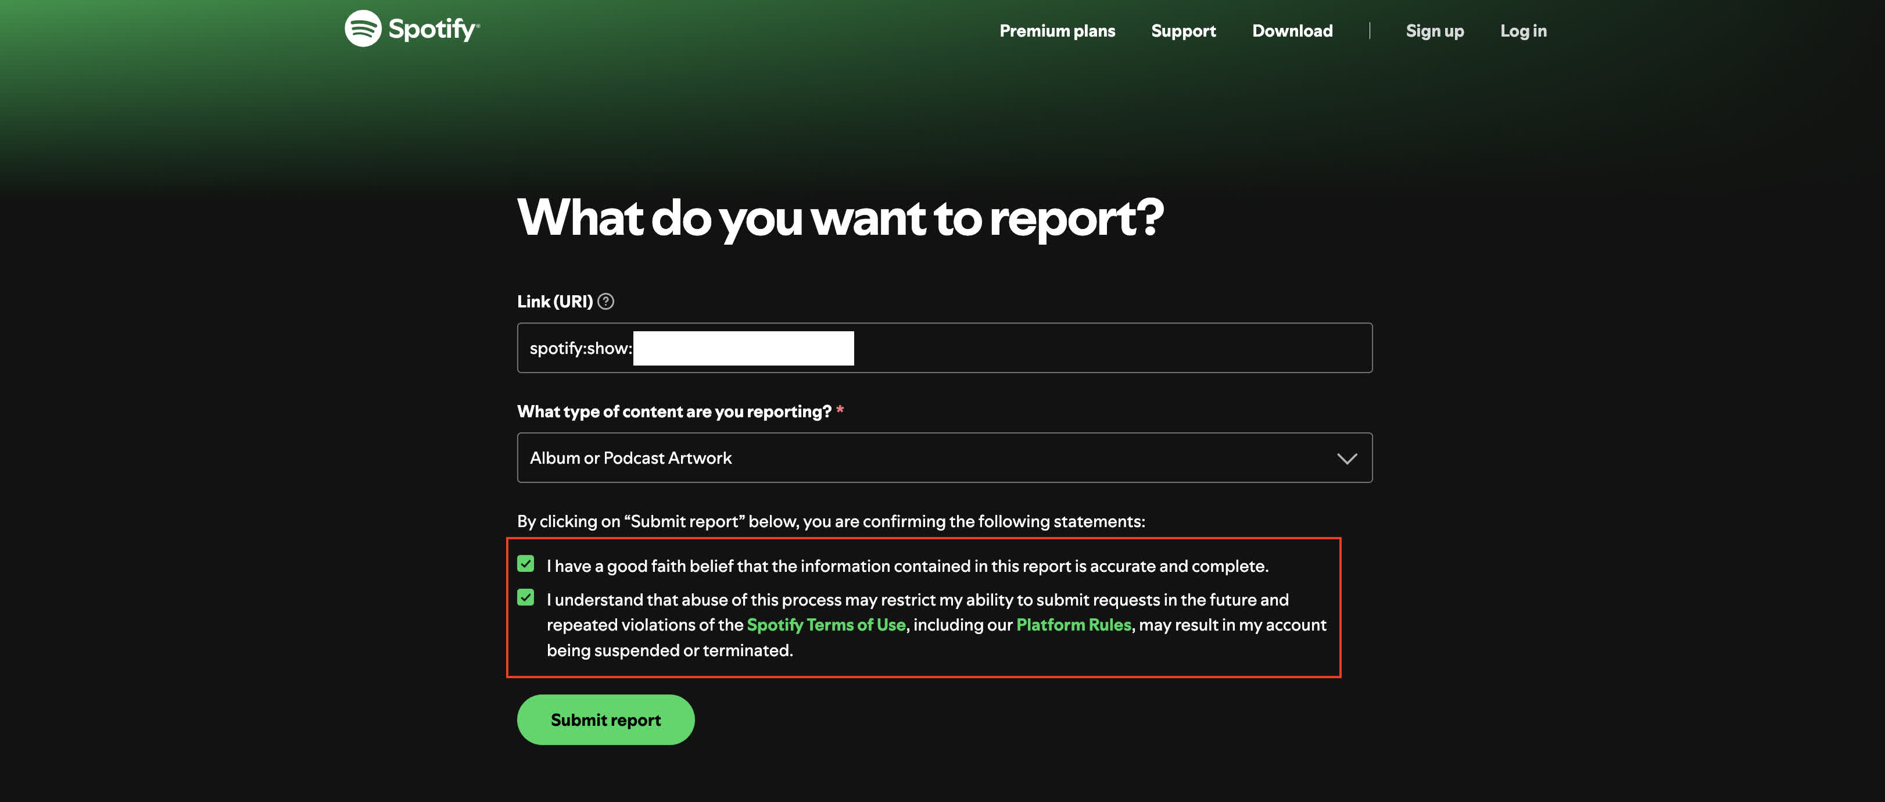Open the Download page
Image resolution: width=1885 pixels, height=802 pixels.
click(x=1292, y=30)
